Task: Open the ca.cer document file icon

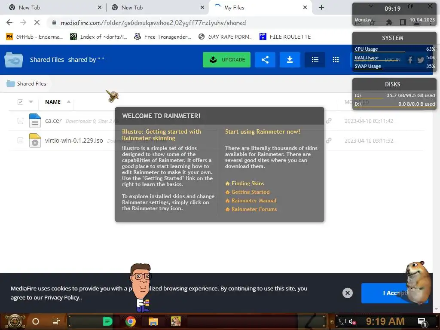Action: point(35,121)
